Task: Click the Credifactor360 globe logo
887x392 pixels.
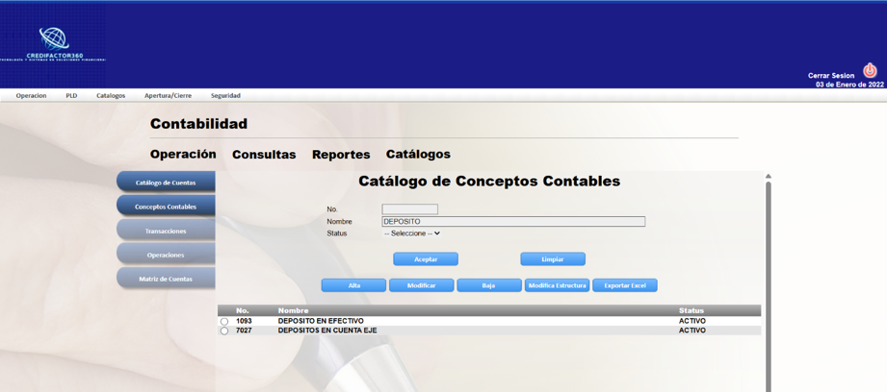Action: pos(54,40)
